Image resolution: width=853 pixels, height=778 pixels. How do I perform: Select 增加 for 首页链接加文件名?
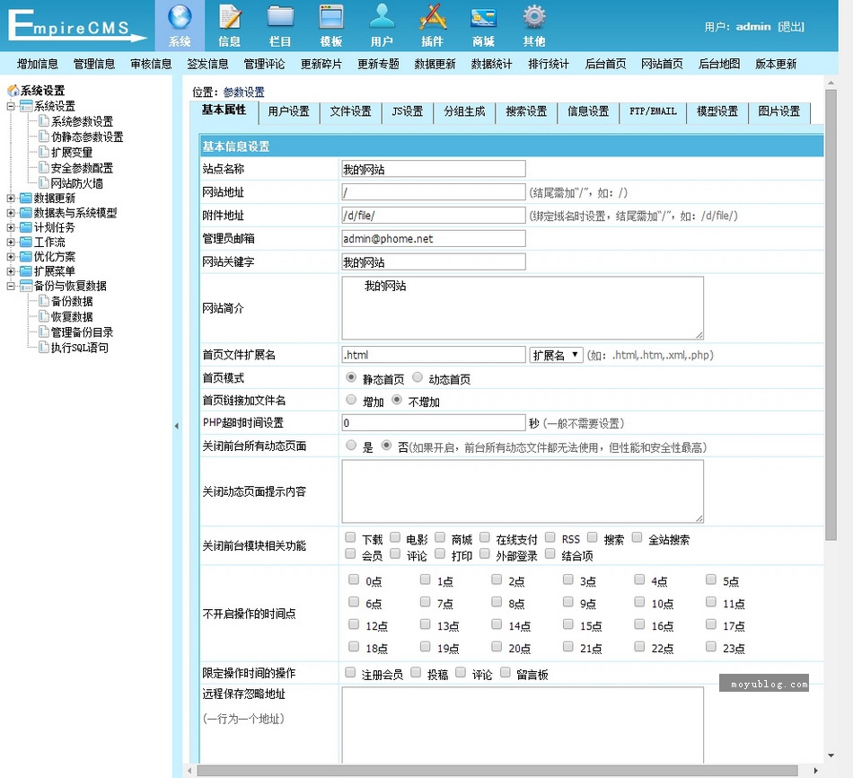pos(351,400)
